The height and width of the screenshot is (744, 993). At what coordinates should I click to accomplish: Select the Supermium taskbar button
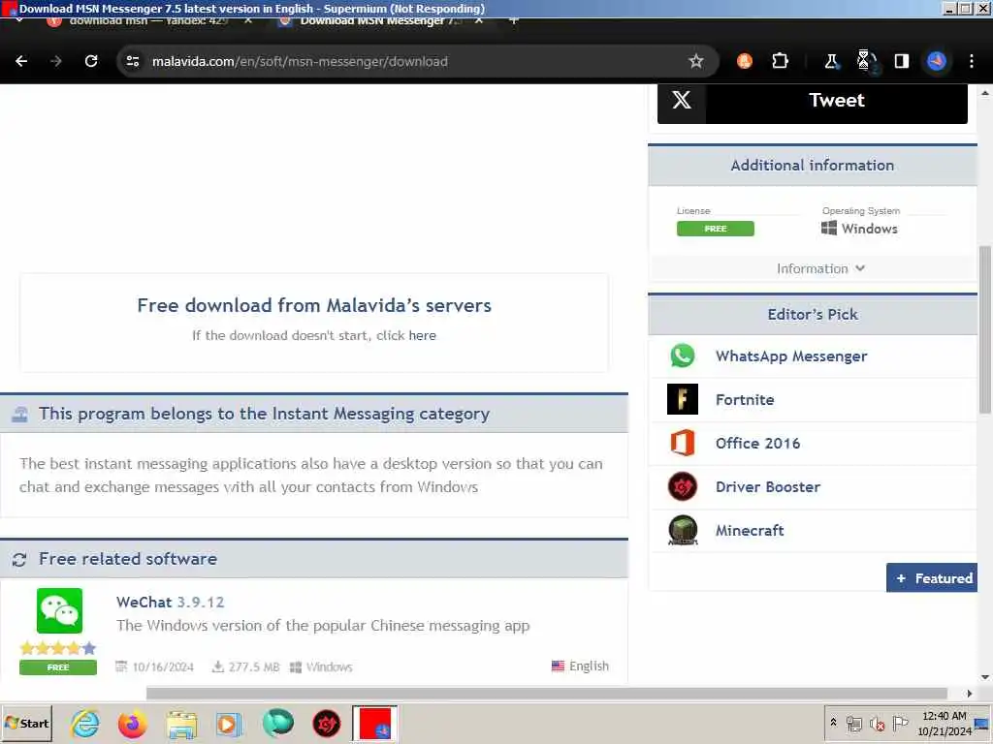click(374, 724)
